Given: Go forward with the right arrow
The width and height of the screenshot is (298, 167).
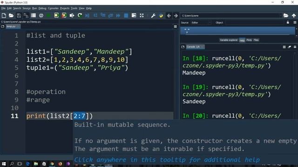Looking at the screenshot, I should (x=176, y=15).
